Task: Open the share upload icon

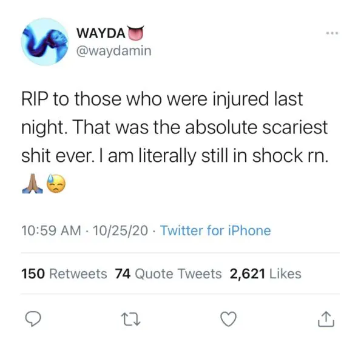Action: pos(326,319)
